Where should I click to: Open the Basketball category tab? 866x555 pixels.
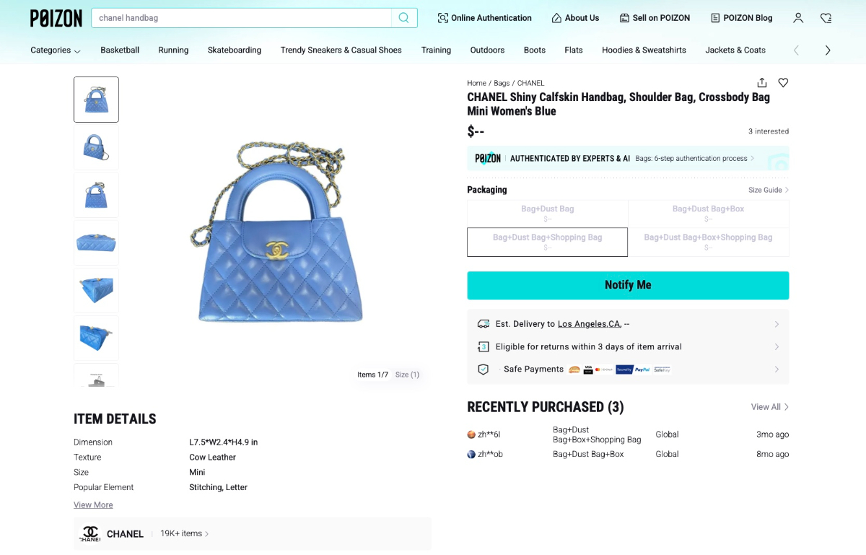(x=120, y=50)
